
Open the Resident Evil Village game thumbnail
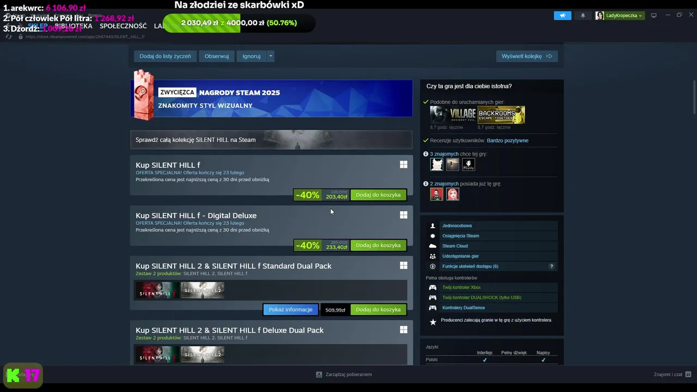pyautogui.click(x=453, y=115)
